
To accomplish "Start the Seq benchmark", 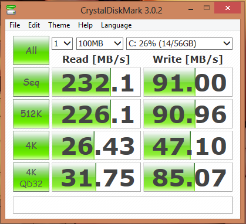I will click(x=31, y=82).
